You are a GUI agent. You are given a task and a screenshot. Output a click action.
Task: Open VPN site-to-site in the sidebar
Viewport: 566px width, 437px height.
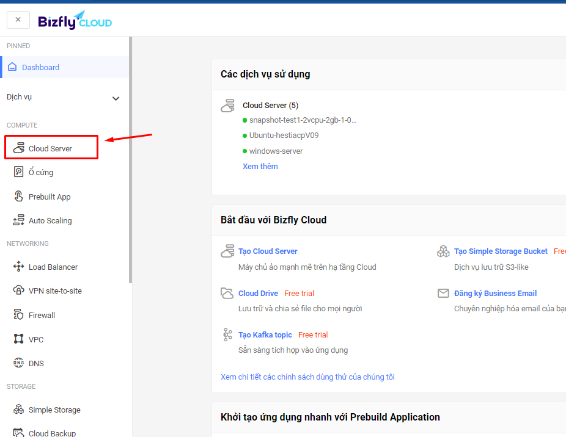pos(55,291)
